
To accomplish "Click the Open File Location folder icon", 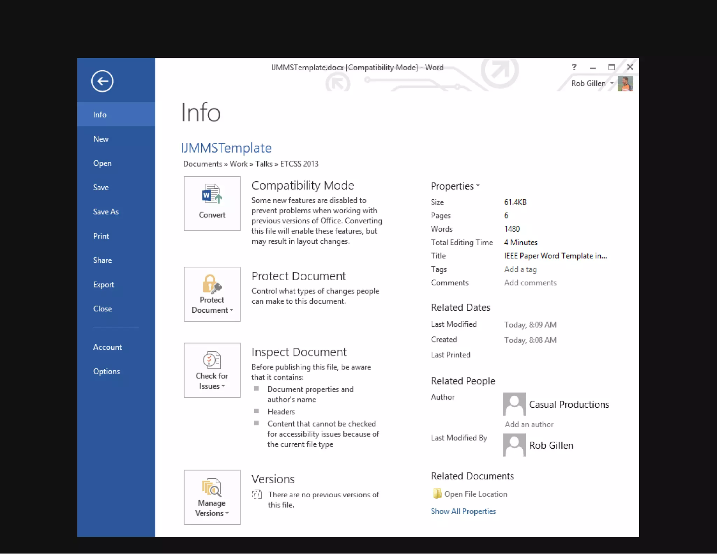I will tap(437, 494).
